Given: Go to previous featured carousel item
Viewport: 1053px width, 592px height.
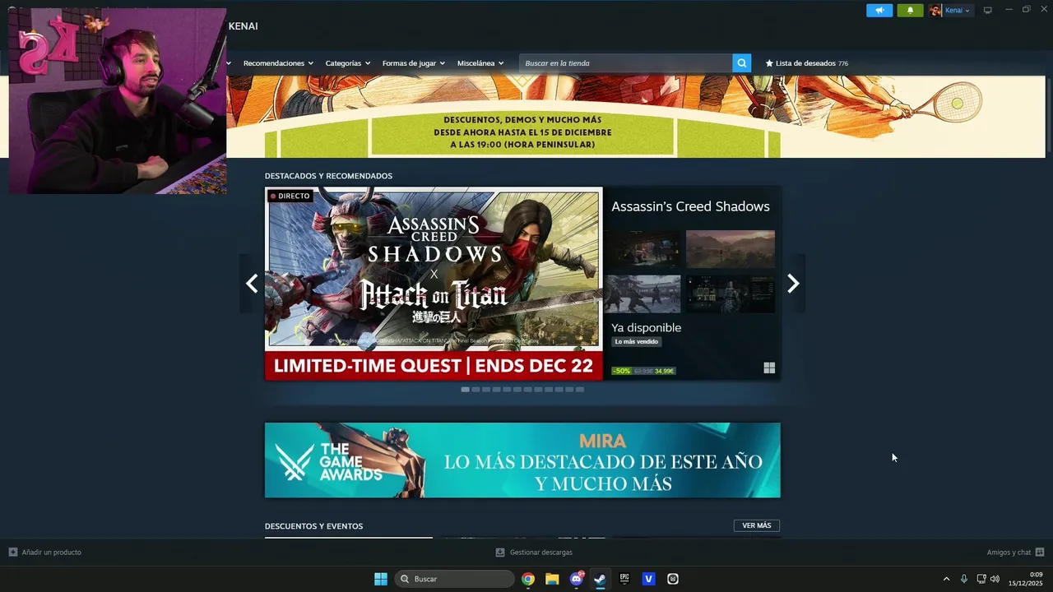Looking at the screenshot, I should tap(252, 284).
